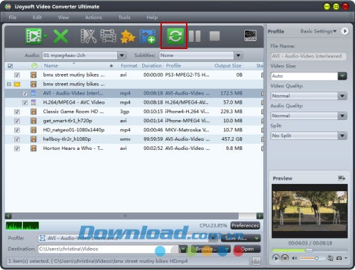Remove selected file with green X icon

click(x=61, y=36)
